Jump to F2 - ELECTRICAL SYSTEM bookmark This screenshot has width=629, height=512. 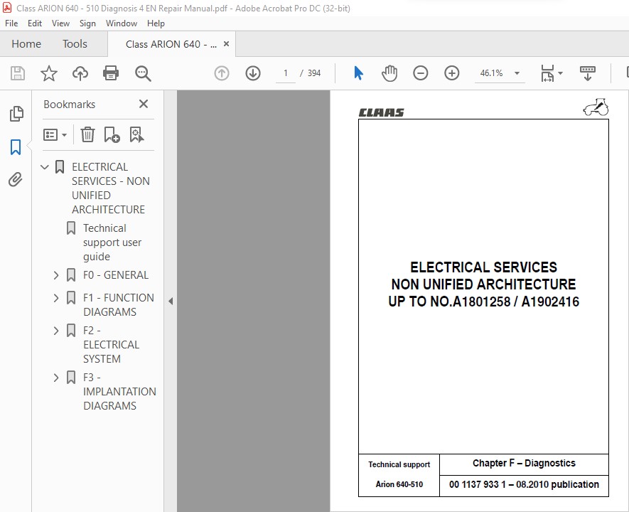[x=111, y=345]
